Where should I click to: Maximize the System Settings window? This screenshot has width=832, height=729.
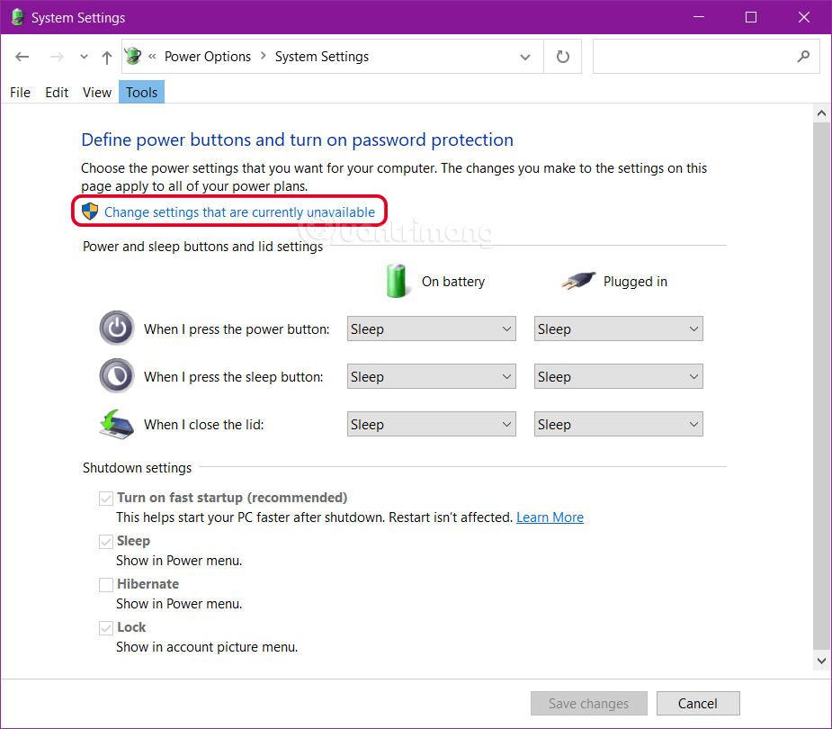pos(751,17)
